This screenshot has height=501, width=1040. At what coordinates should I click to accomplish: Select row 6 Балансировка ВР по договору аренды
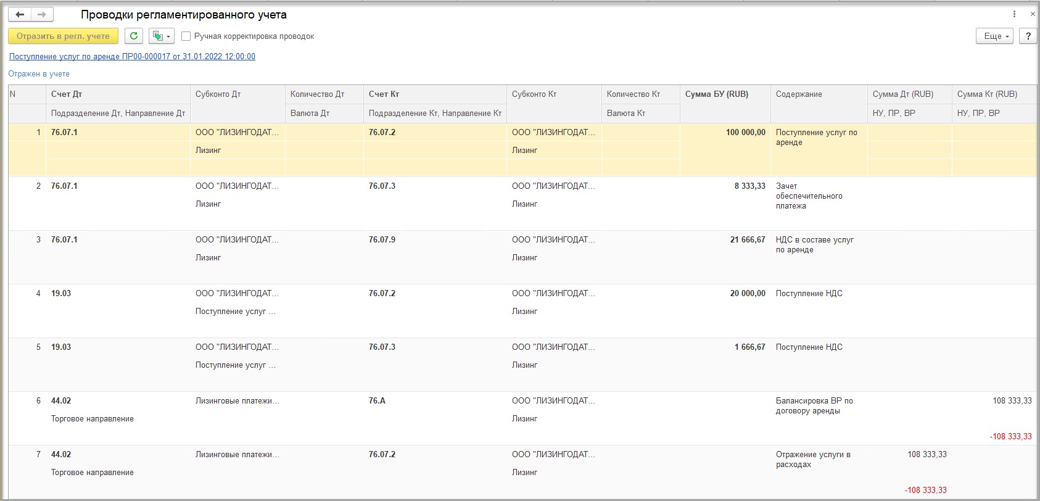coord(522,418)
